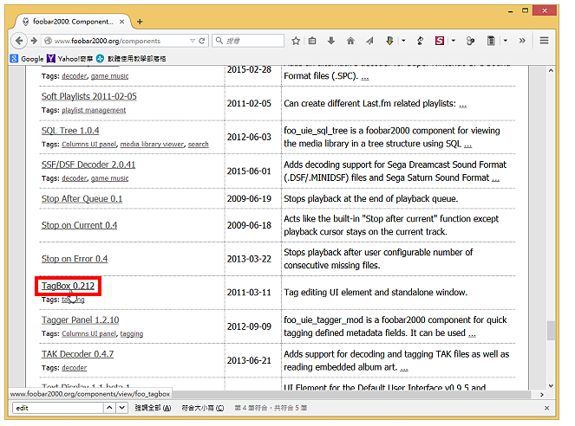Open Soft Playlists 2011-02-05 link

pyautogui.click(x=89, y=96)
